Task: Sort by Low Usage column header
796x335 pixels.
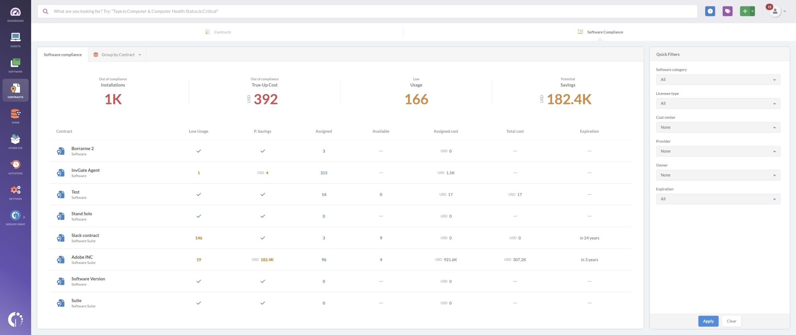Action: [199, 131]
